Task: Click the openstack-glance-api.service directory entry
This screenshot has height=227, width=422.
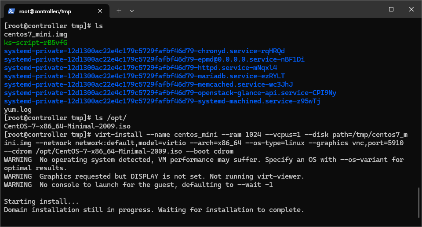Action: [170, 93]
